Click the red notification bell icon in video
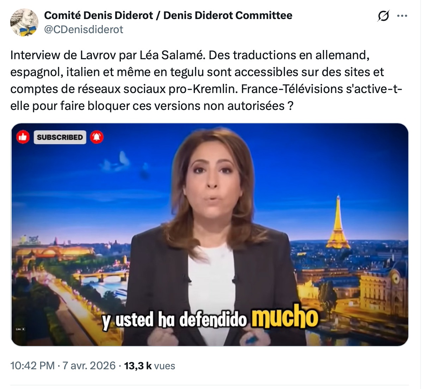Image resolution: width=422 pixels, height=389 pixels. point(97,137)
